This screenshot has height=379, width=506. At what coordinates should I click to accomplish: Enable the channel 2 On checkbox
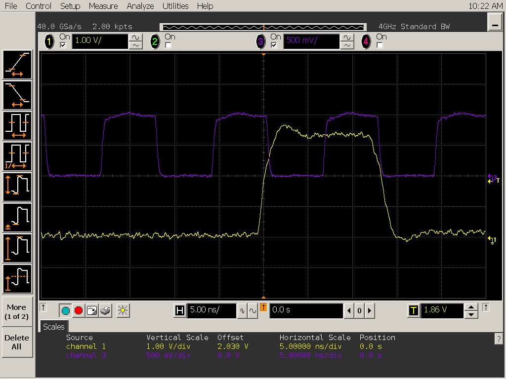[x=168, y=45]
